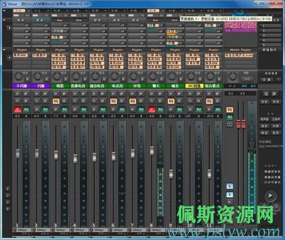Image resolution: width=285 pixels, height=240 pixels.
Task: Toggle record arm R on track 1
Action: coord(18,109)
